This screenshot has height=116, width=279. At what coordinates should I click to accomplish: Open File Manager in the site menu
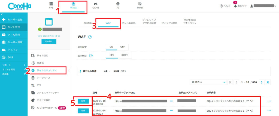pos(48,93)
